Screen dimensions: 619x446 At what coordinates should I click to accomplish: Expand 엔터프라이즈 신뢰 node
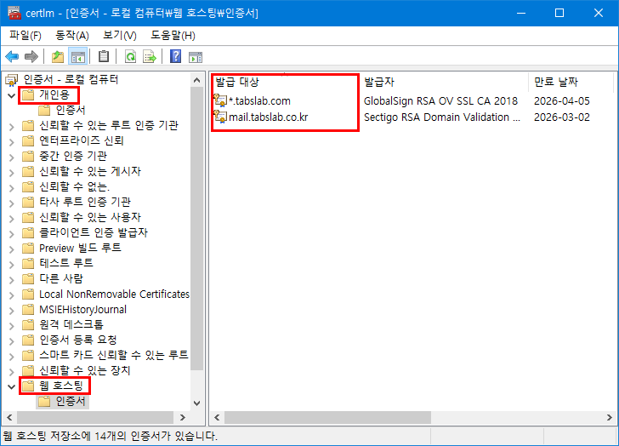point(11,142)
